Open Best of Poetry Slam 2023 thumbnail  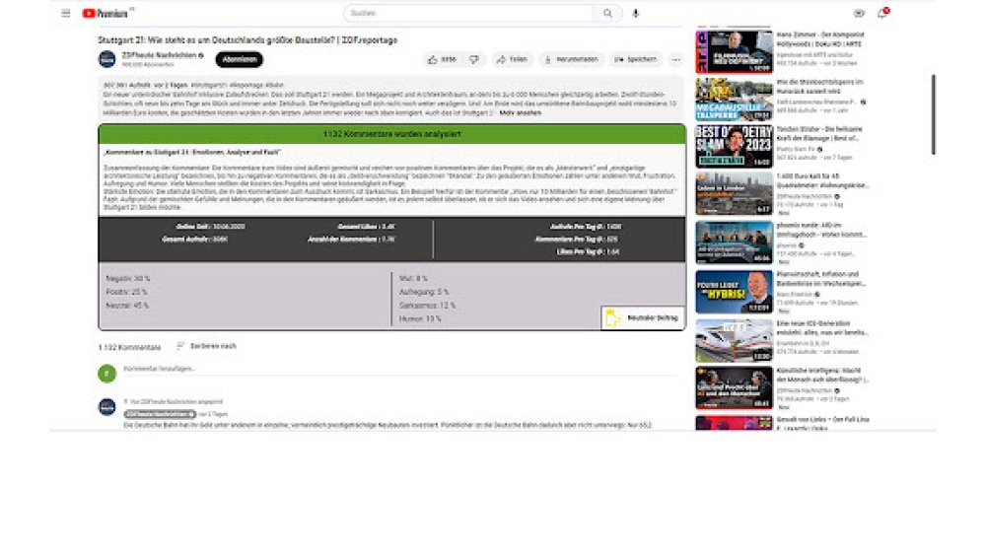pyautogui.click(x=734, y=147)
